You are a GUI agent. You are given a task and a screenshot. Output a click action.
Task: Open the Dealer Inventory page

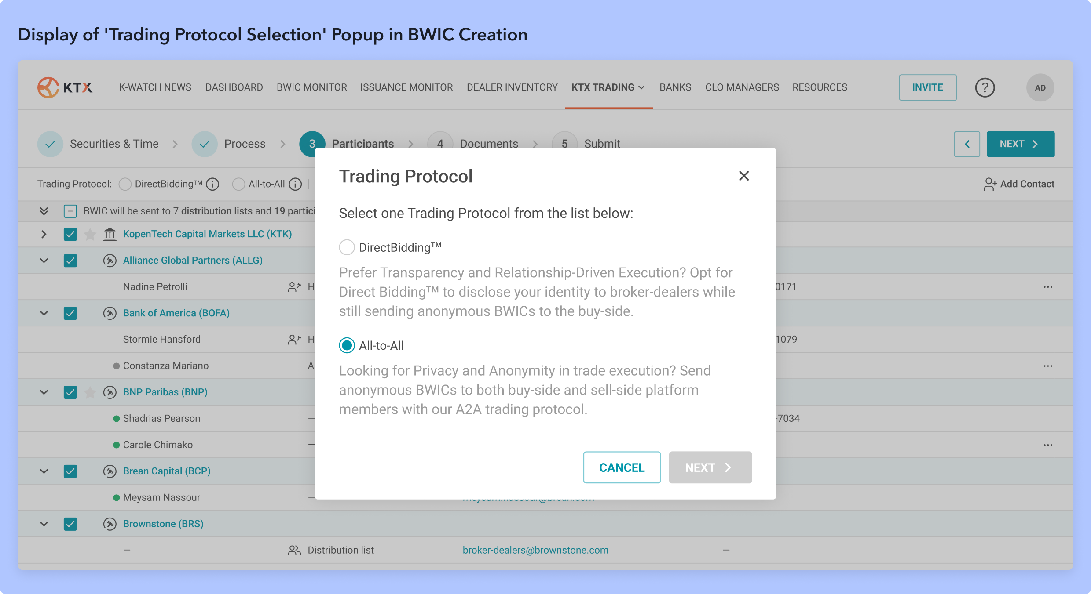(512, 87)
